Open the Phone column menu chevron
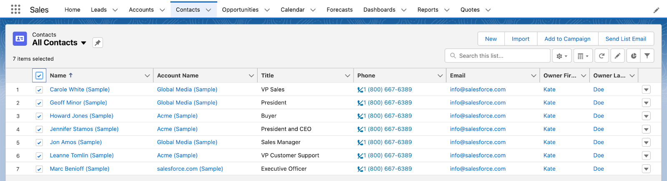667x181 pixels. tap(440, 76)
